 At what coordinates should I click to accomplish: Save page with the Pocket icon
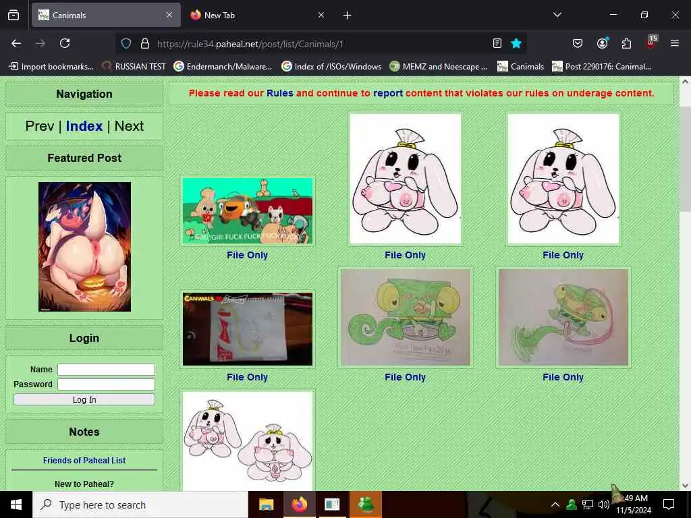coord(578,43)
